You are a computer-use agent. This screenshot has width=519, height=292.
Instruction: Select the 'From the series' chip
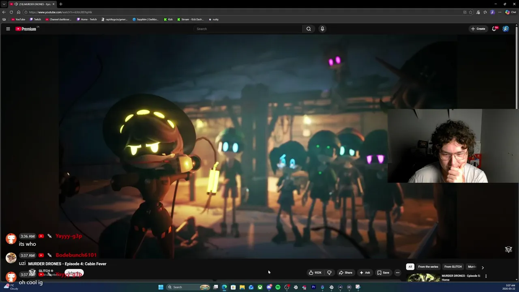point(428,267)
